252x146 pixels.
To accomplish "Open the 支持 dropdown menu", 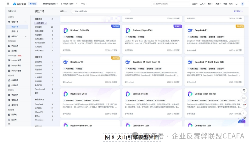I will point(218,4).
